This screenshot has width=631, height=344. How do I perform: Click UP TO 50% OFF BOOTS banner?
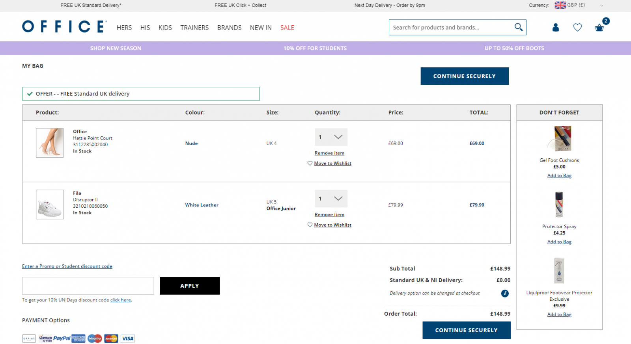click(514, 48)
